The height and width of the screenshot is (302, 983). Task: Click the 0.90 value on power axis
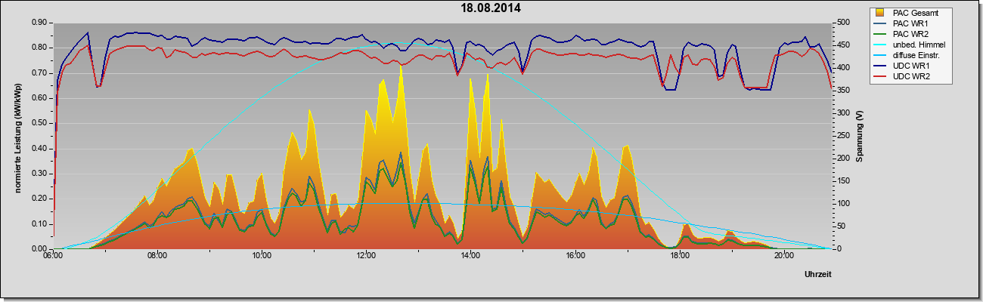coord(40,23)
